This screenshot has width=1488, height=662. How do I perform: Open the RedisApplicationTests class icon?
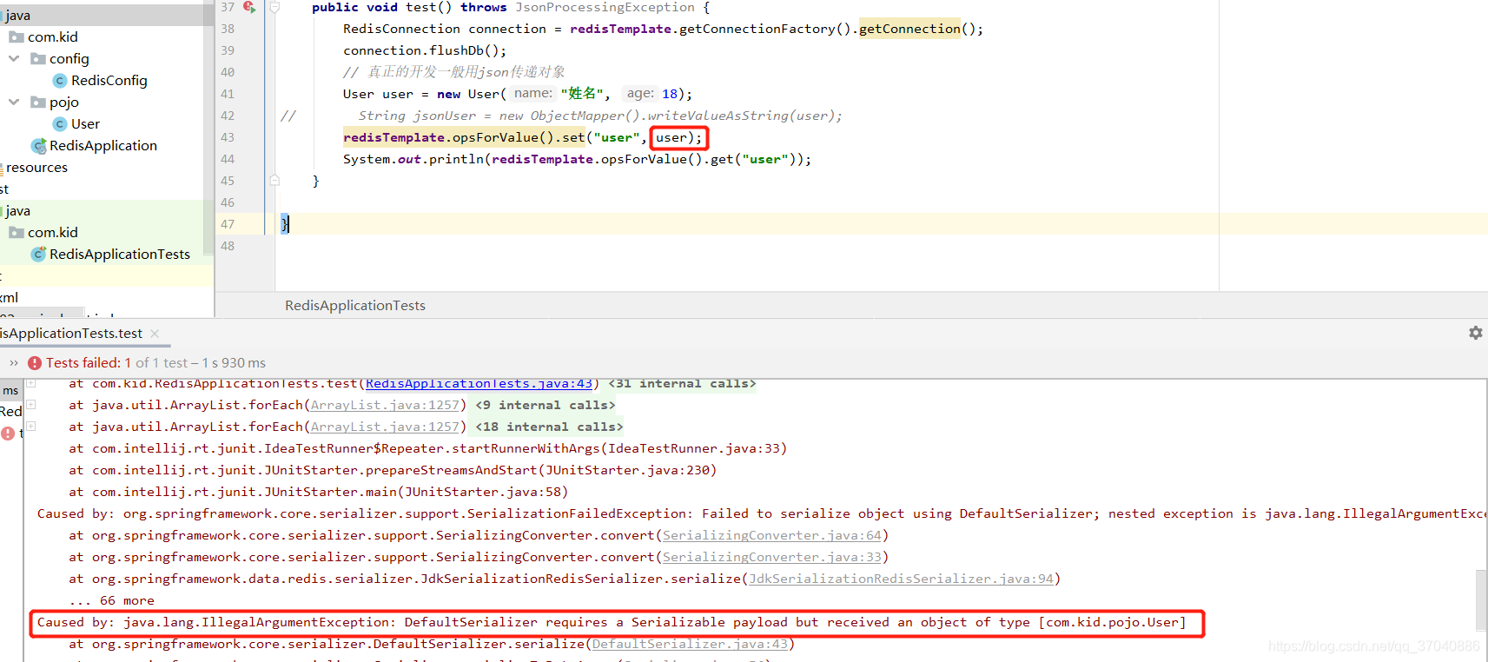point(38,255)
